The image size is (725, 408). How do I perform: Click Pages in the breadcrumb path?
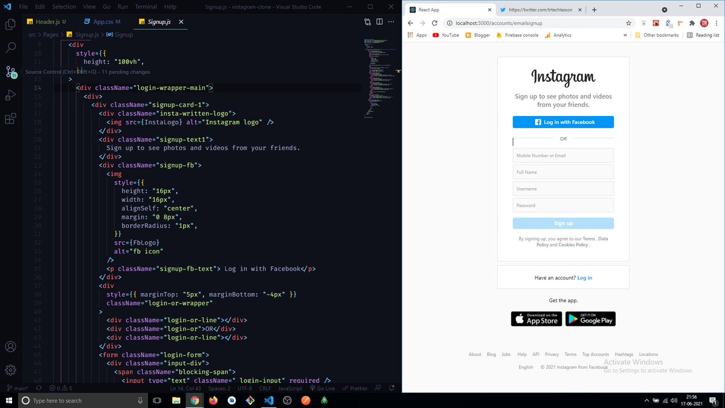click(51, 35)
